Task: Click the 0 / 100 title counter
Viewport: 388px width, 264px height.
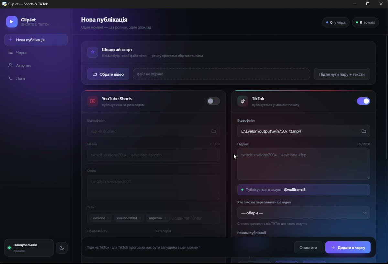Action: (x=215, y=144)
